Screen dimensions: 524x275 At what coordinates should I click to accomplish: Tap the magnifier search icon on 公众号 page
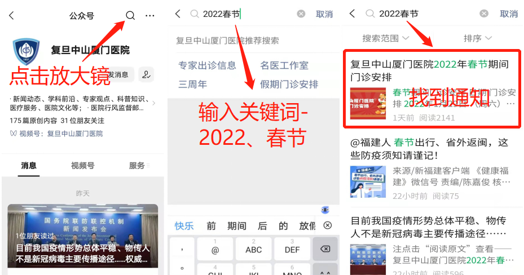point(130,15)
